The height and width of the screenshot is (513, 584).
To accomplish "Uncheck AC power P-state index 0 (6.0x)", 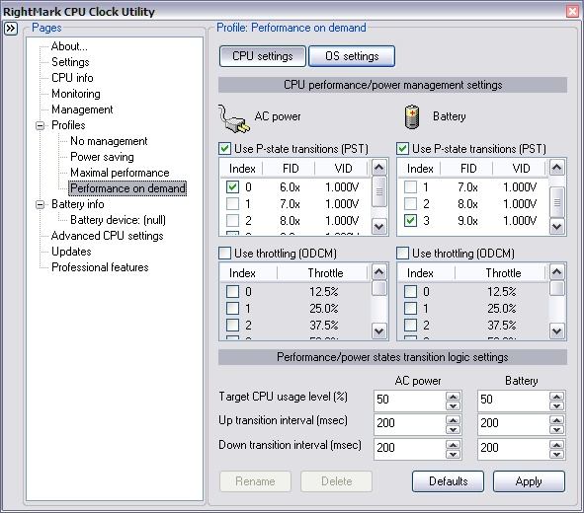I will [233, 186].
